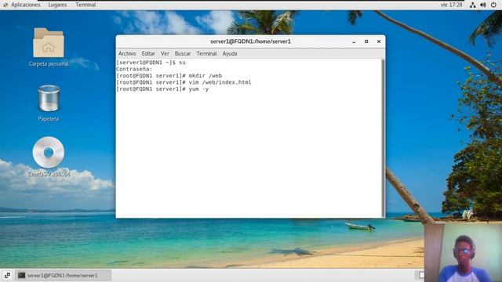Open the Buscar menu

click(x=183, y=53)
